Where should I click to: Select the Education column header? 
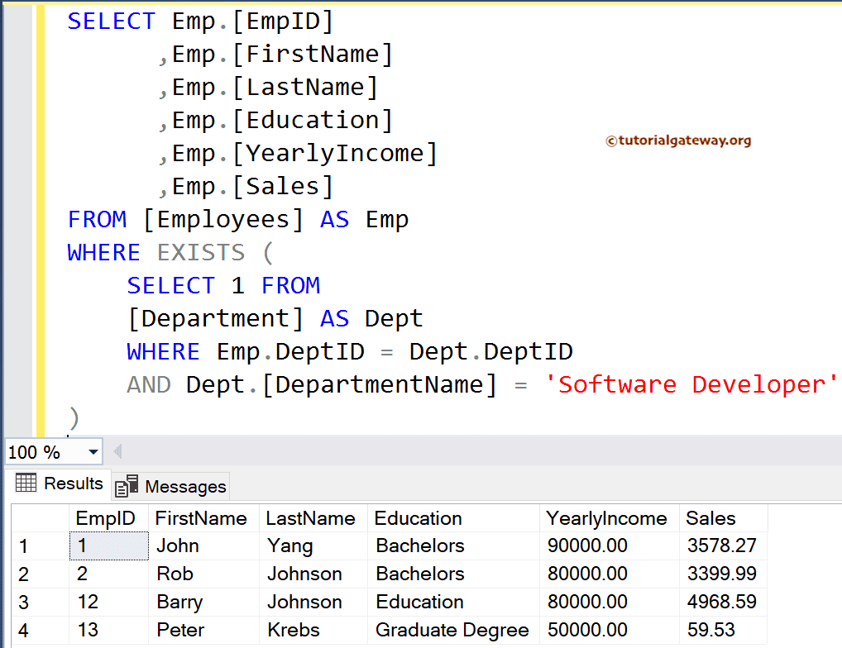tap(418, 518)
